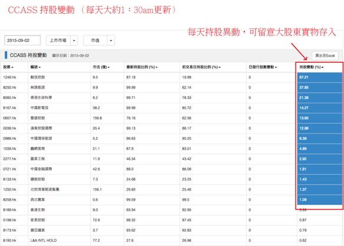
Task: Click the highlighted 37.85 change value
Action: [304, 87]
